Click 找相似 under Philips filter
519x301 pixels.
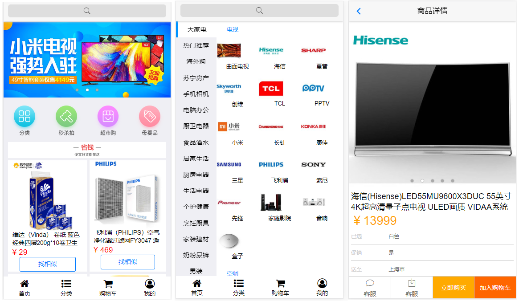tap(128, 262)
